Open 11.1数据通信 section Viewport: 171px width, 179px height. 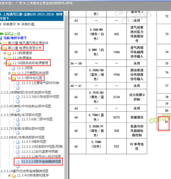(22, 53)
